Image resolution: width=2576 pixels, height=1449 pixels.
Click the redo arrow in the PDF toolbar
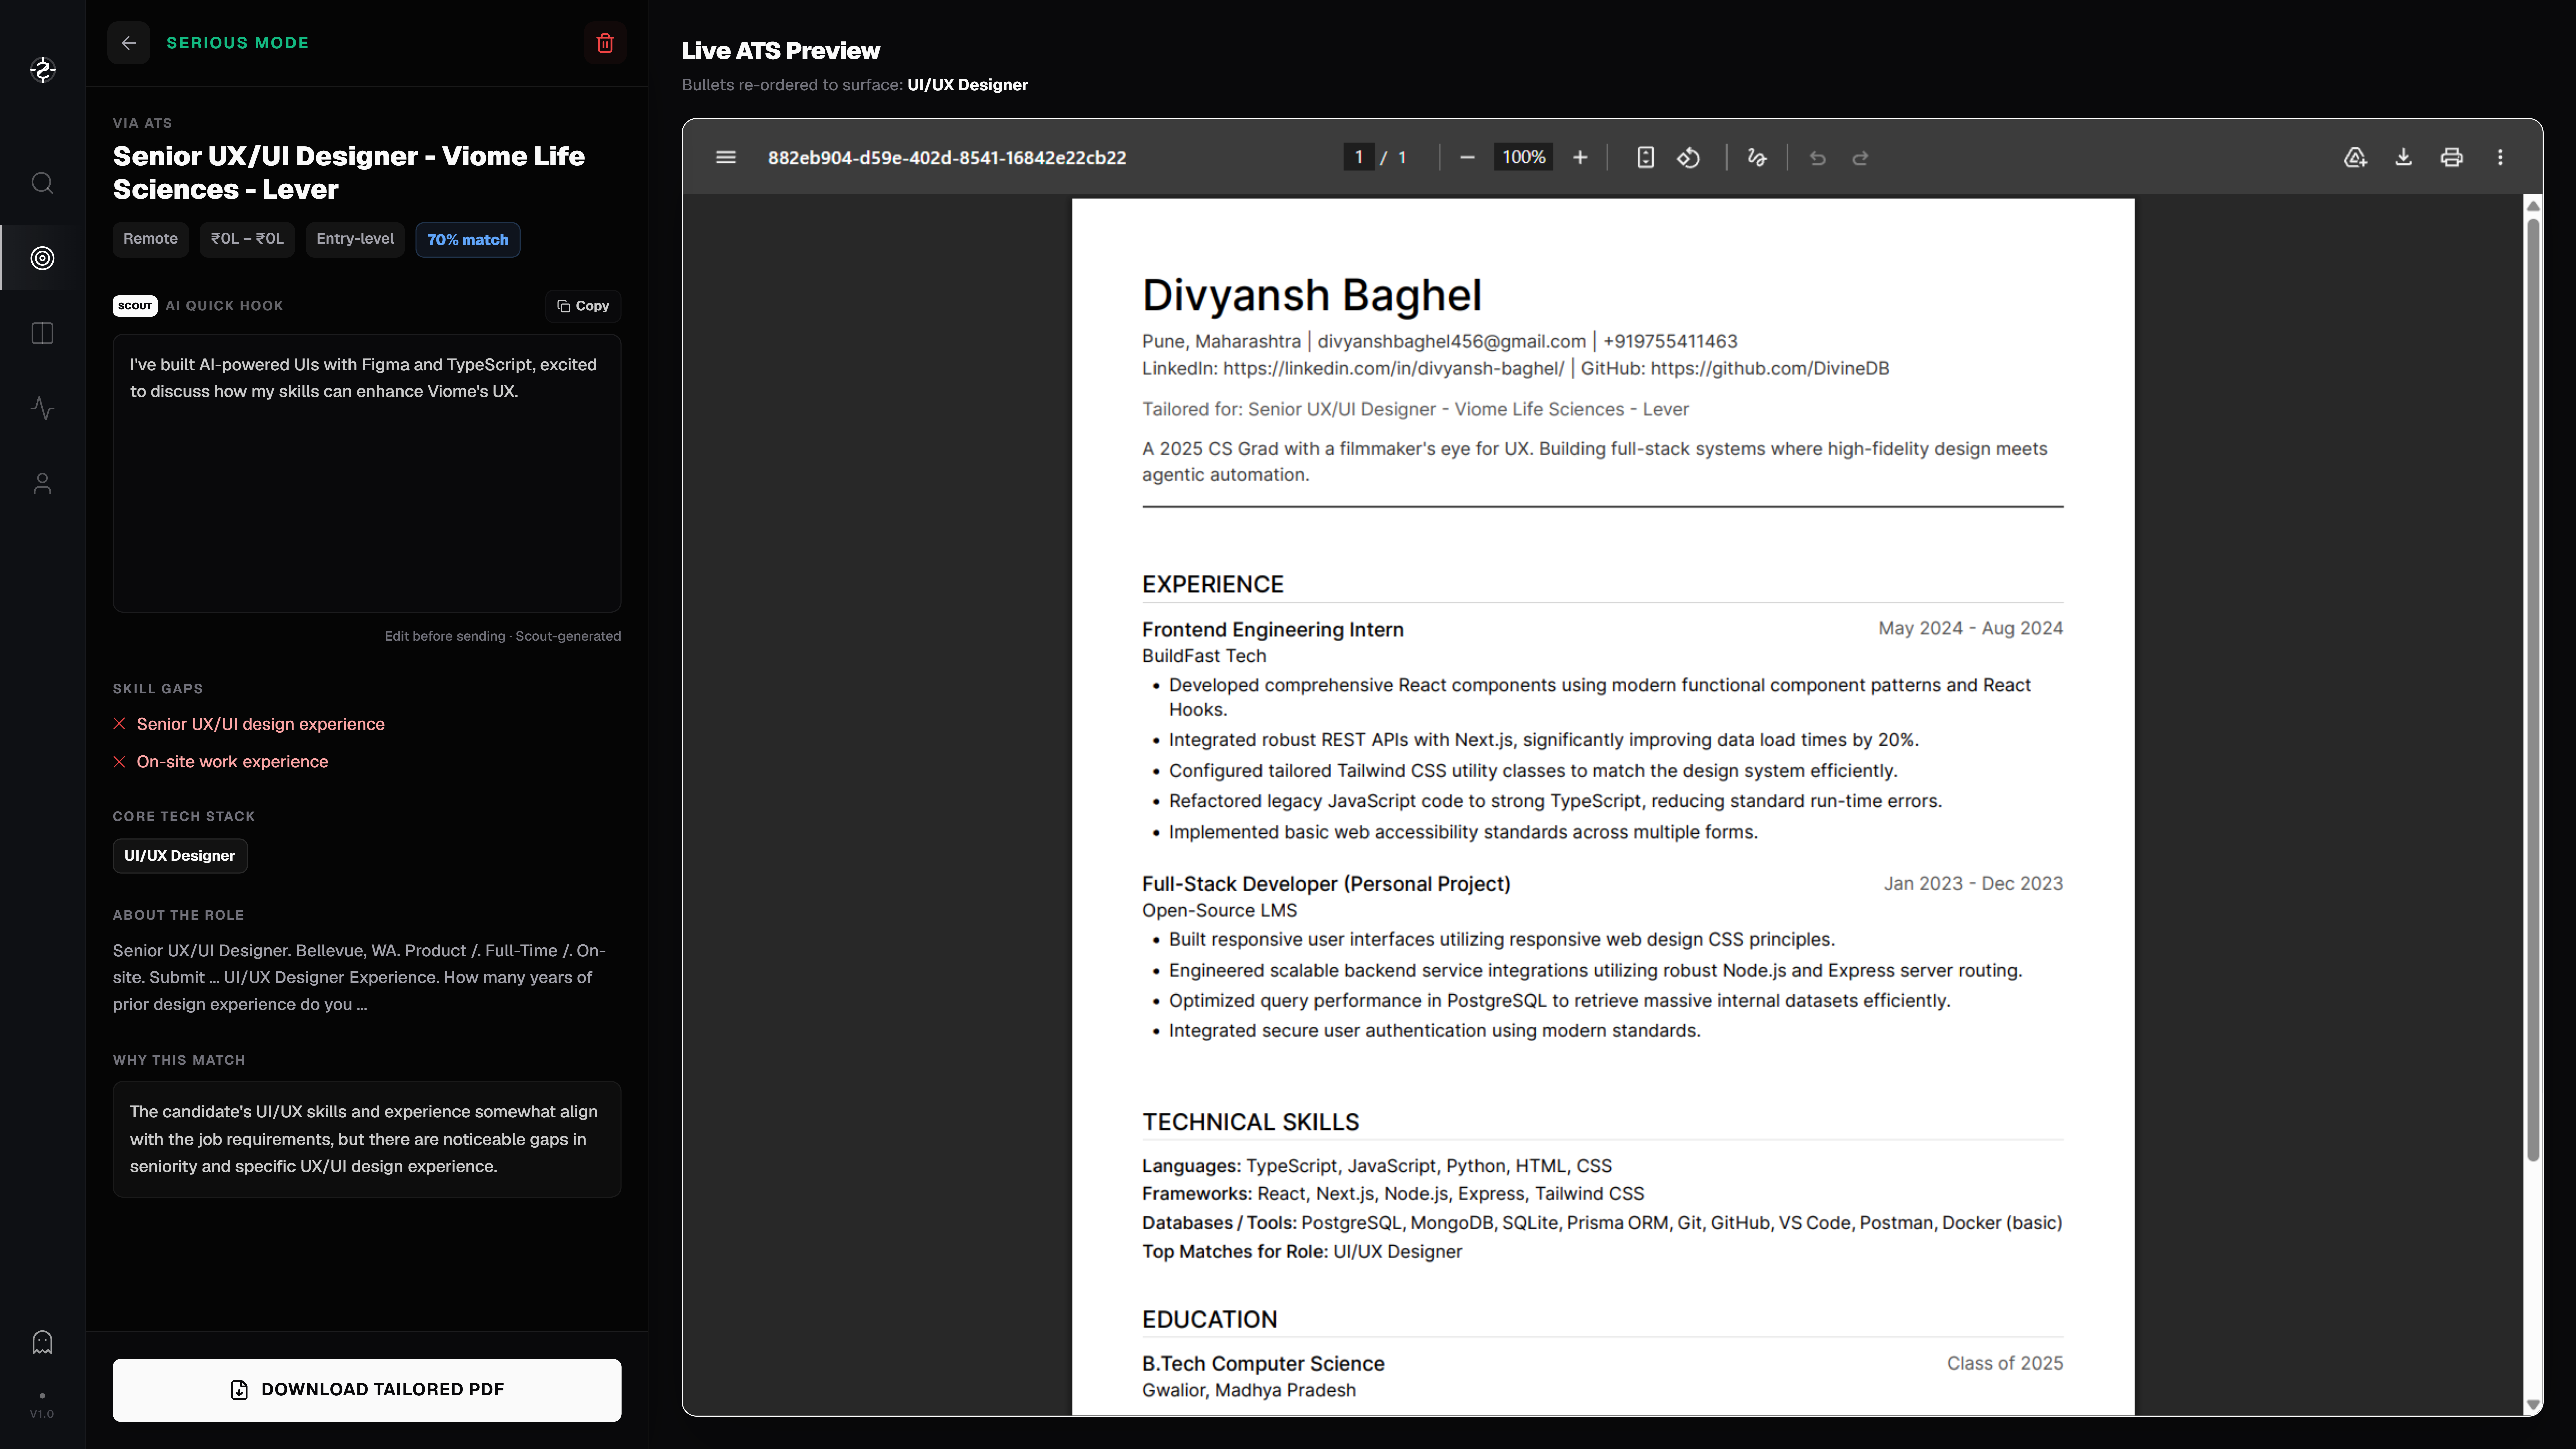(x=1860, y=158)
